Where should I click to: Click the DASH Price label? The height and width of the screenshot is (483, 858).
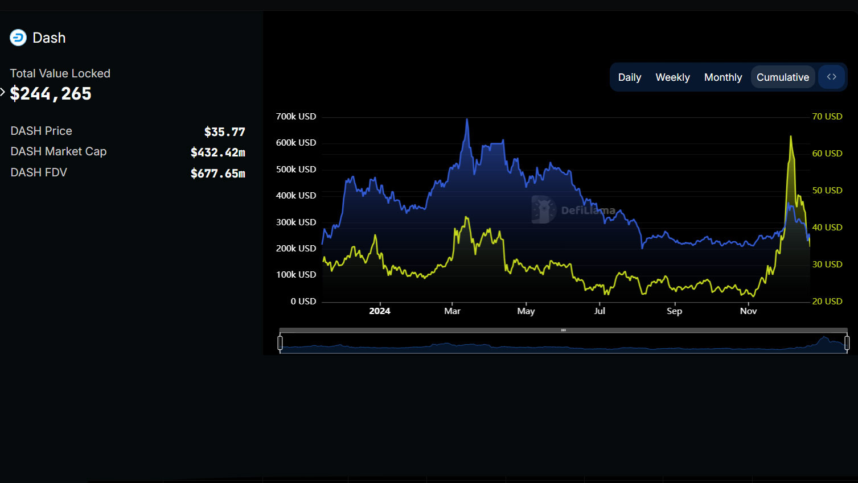[x=41, y=131]
